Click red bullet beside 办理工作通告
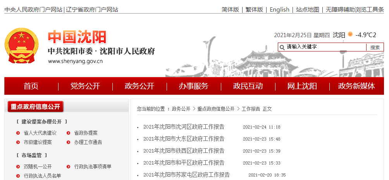Image resolution: width=389 pixels, height=180 pixels. pos(69,142)
